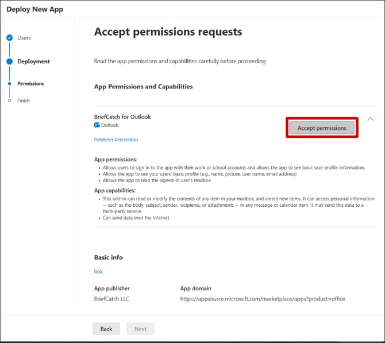Click 'Allows the app to read the signed-in user's mailbox' line
The image size is (385, 343).
pyautogui.click(x=157, y=180)
